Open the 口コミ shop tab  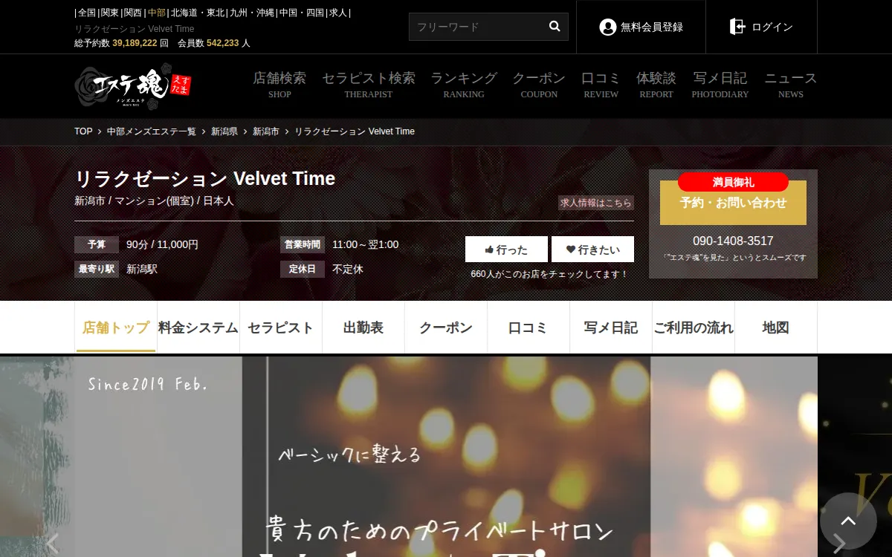[529, 328]
